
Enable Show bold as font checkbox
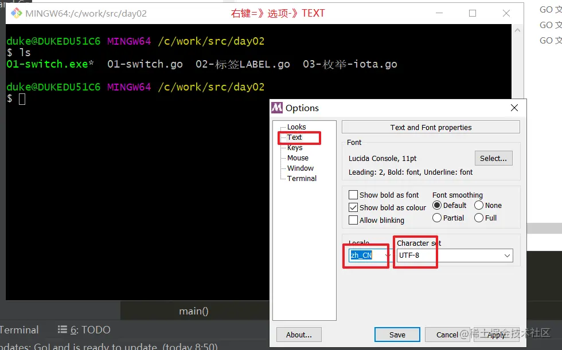[353, 195]
